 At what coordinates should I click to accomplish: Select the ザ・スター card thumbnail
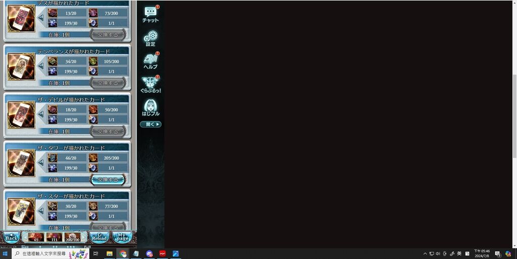[x=21, y=211]
